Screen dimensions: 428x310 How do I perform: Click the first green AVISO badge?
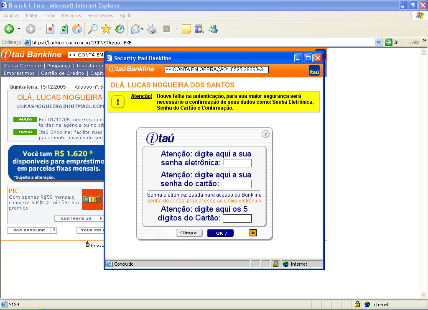pyautogui.click(x=25, y=119)
